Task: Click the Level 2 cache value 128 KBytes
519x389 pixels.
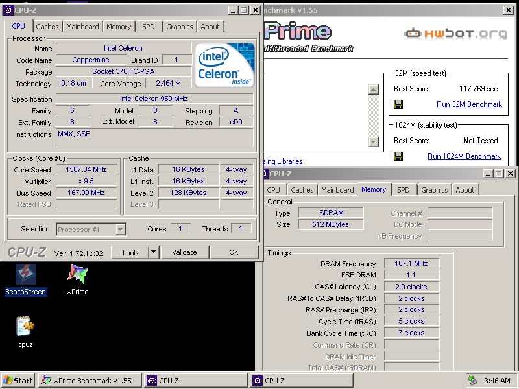Action: (189, 193)
